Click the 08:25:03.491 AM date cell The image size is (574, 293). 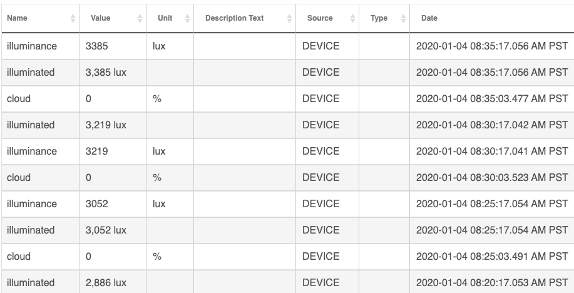point(492,257)
